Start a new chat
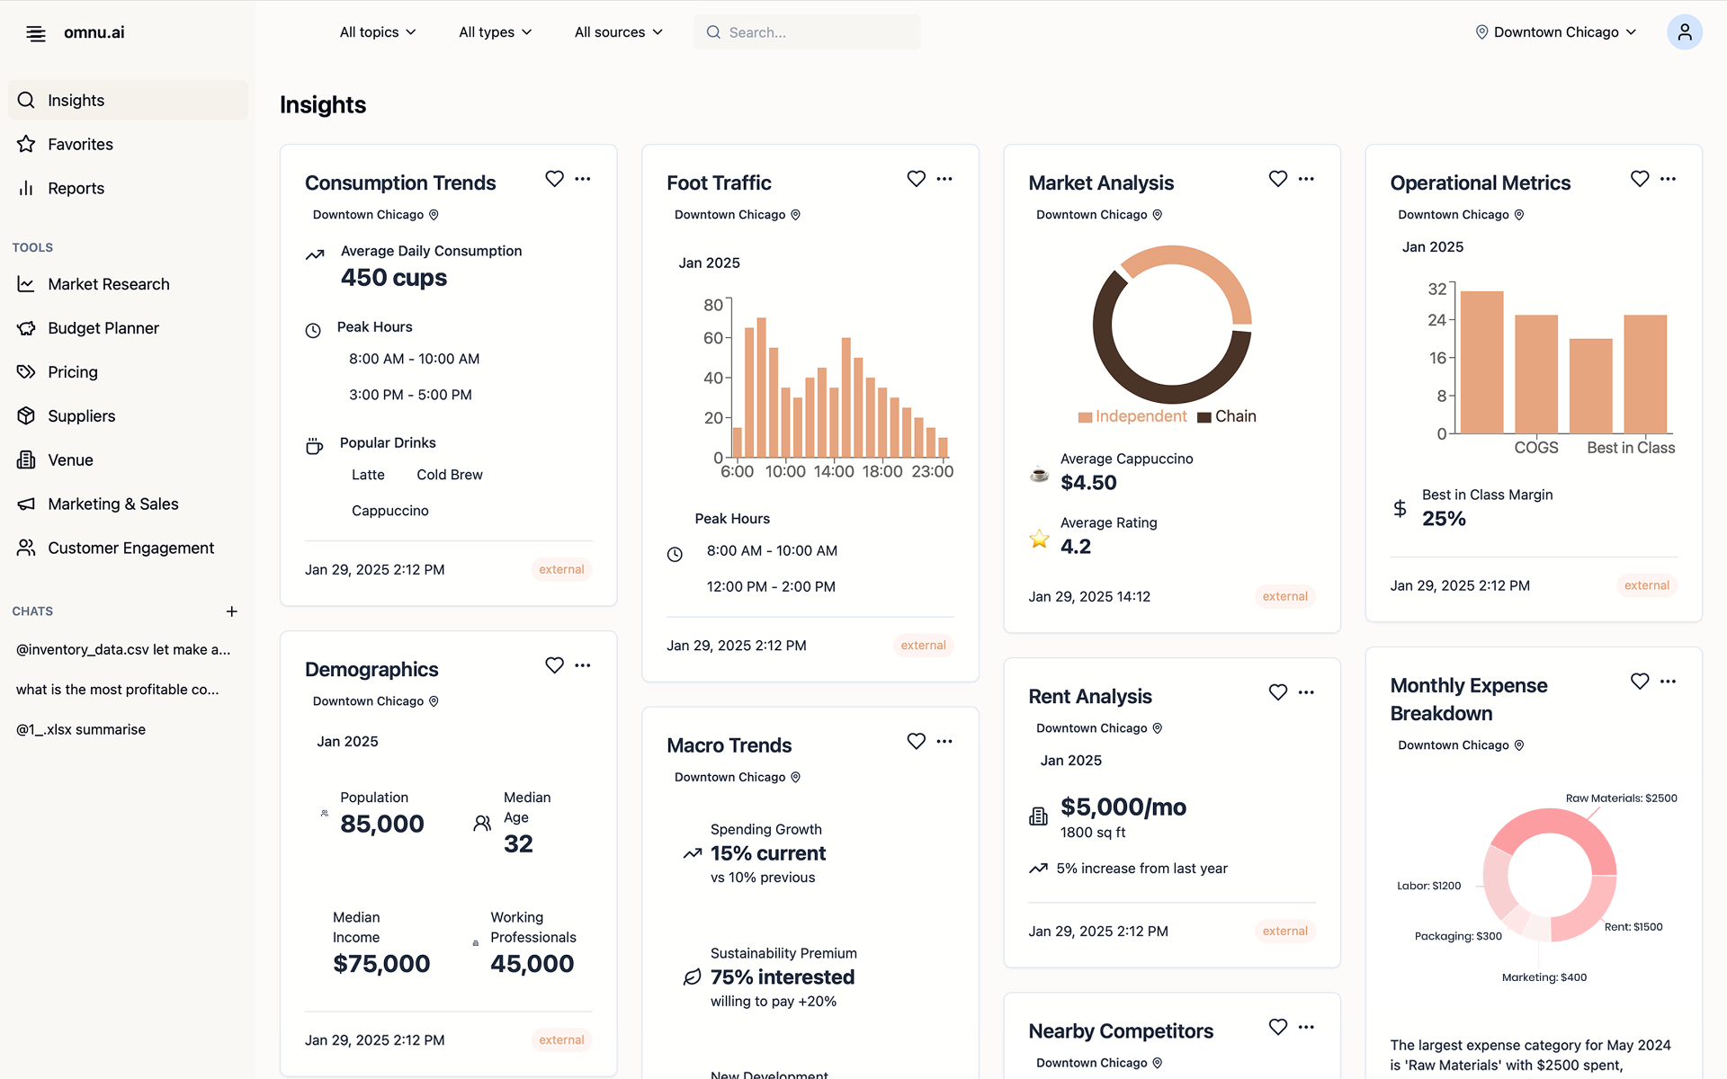The image size is (1727, 1079). [231, 611]
